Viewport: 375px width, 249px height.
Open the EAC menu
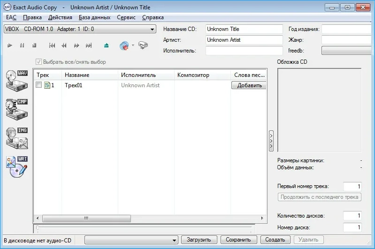coord(11,17)
